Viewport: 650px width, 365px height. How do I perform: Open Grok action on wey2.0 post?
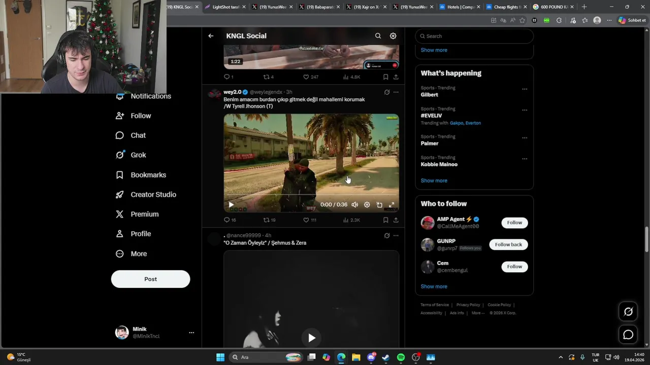(x=387, y=92)
